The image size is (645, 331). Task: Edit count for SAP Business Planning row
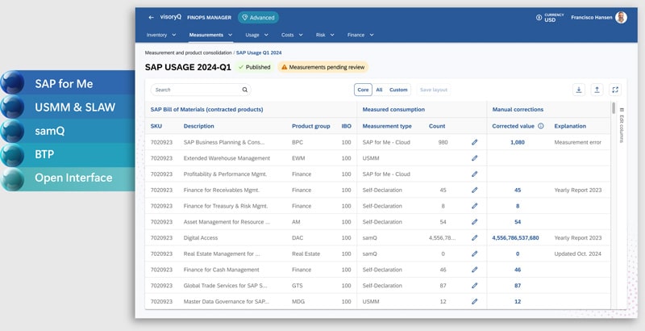(474, 142)
